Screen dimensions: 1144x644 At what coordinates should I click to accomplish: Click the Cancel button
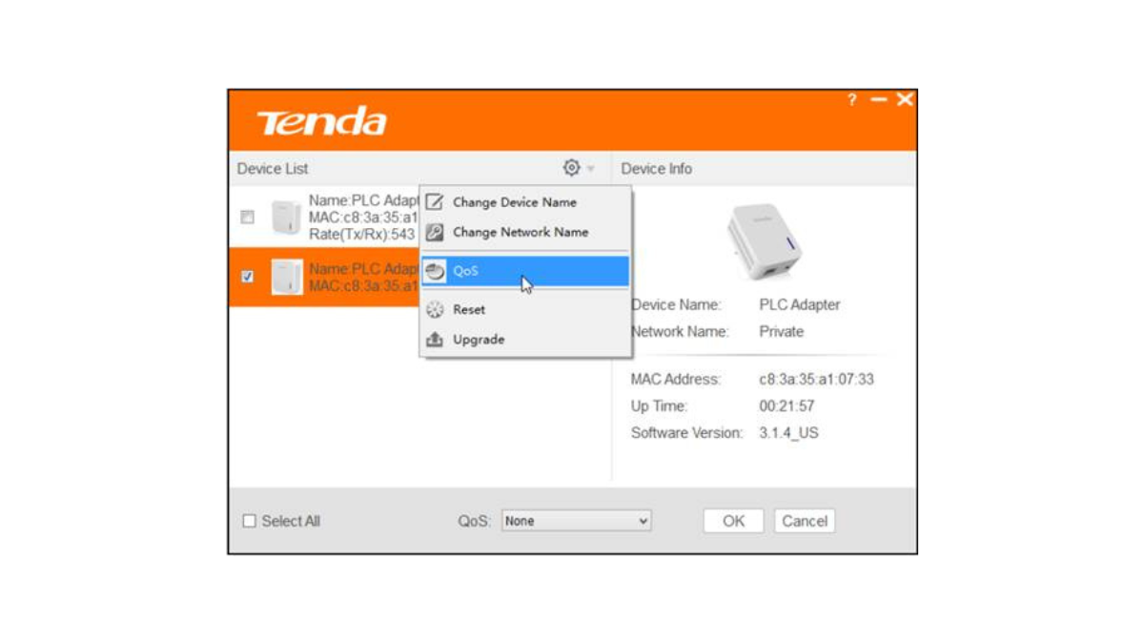point(805,521)
